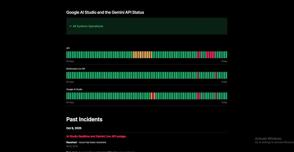This screenshot has width=294, height=152.
Task: Click the oldest (leftmost) bar in API uptime row
Action: pyautogui.click(x=67, y=55)
